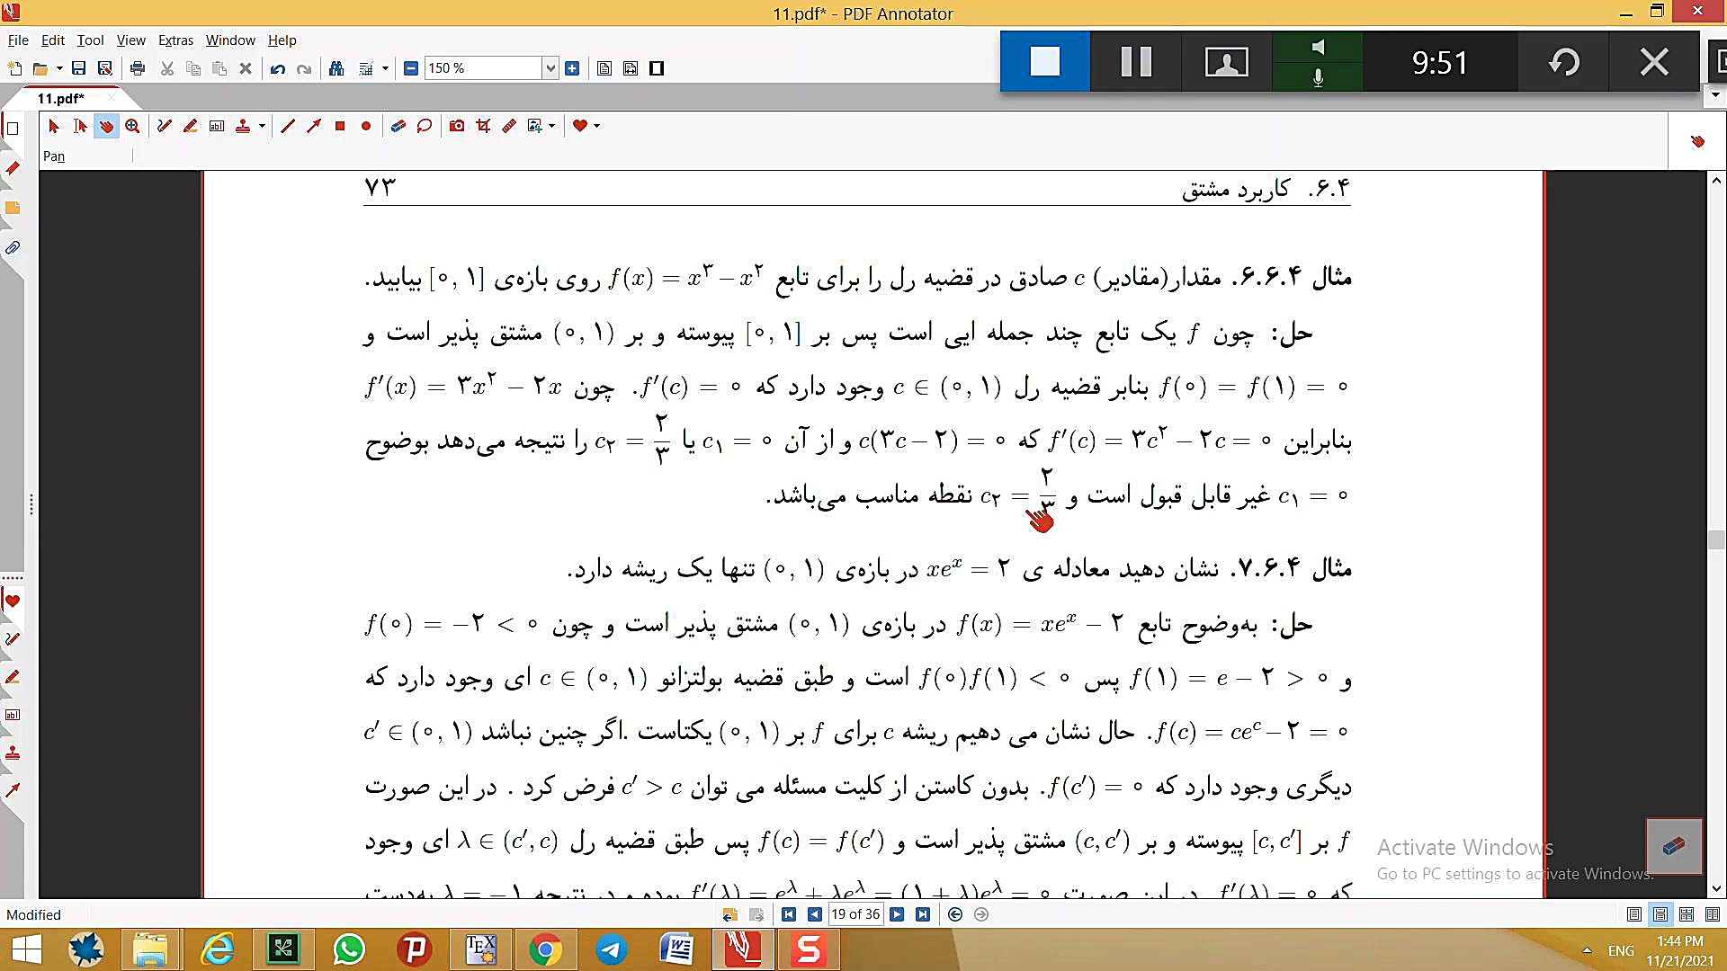This screenshot has width=1727, height=971.
Task: Select the Highlighter marker tool
Action: click(x=190, y=126)
